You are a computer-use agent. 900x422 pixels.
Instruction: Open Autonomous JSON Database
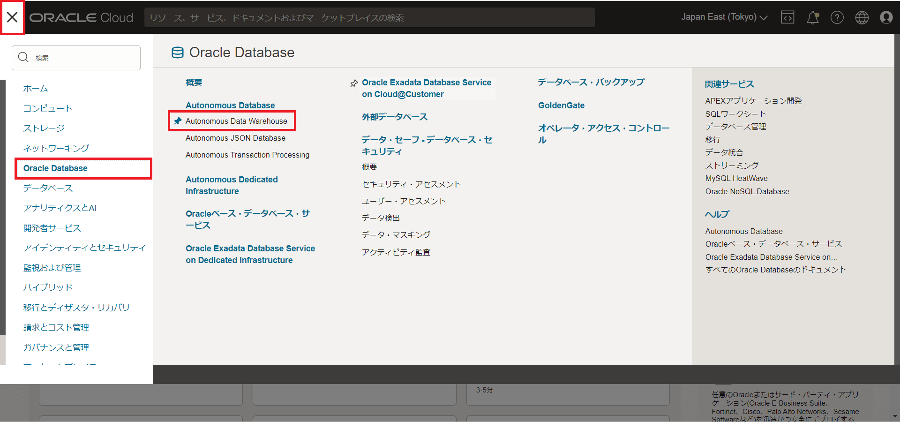point(235,138)
